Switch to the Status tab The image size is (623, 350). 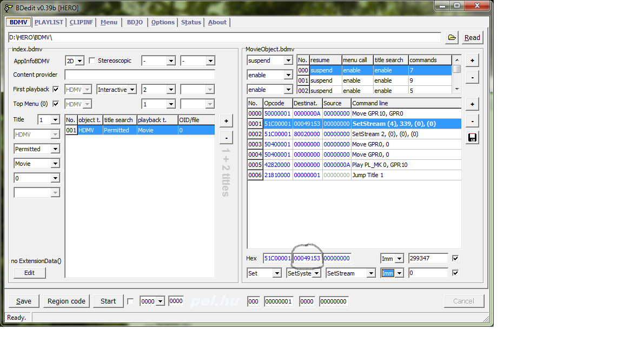[191, 22]
